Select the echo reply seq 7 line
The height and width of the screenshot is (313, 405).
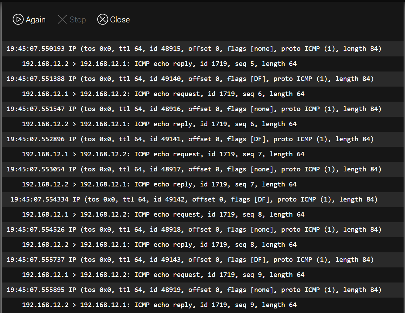[203, 184]
